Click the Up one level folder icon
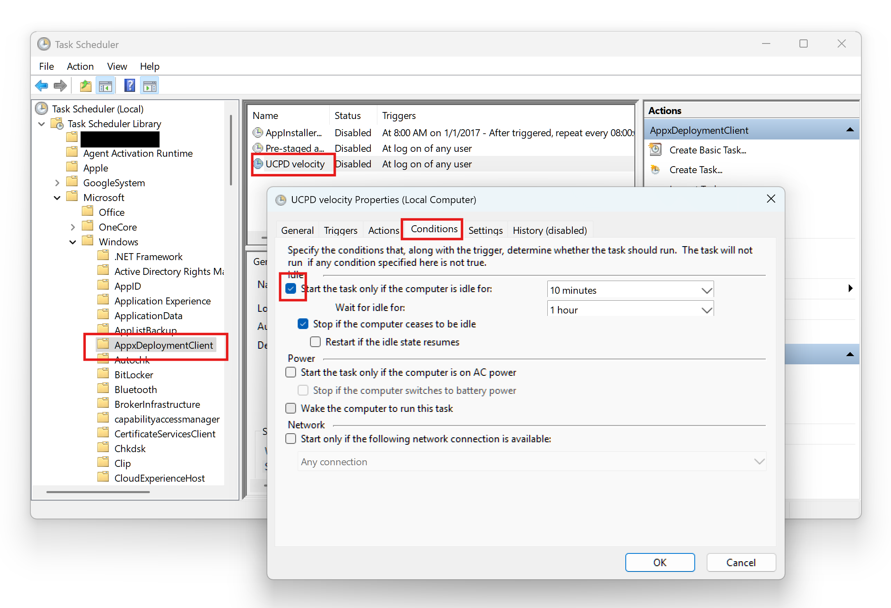 click(85, 86)
